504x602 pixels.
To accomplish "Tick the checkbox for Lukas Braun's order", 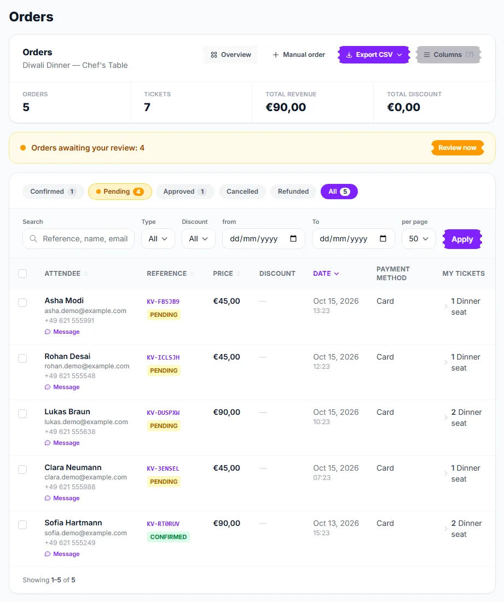I will [22, 414].
